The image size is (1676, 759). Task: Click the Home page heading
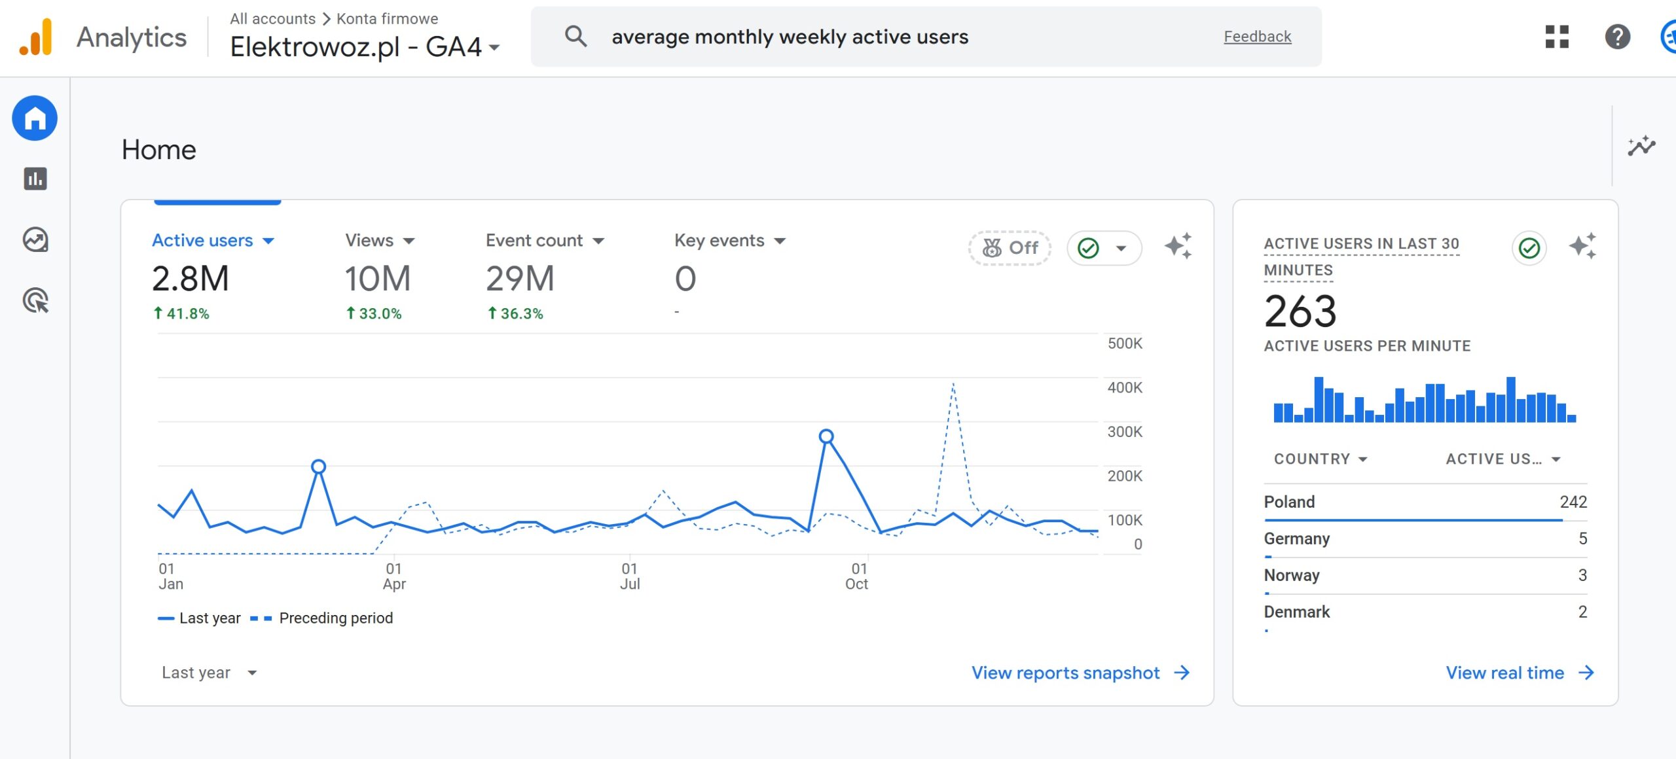[158, 150]
